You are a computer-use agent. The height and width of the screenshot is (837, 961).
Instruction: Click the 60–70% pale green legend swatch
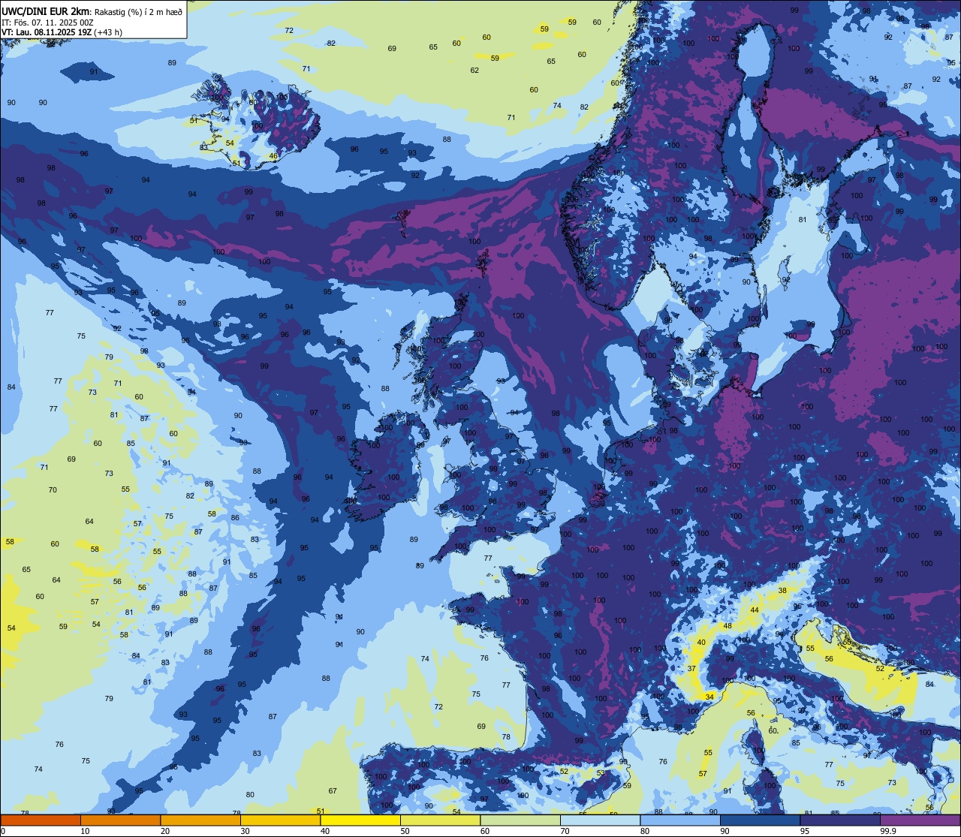point(520,820)
